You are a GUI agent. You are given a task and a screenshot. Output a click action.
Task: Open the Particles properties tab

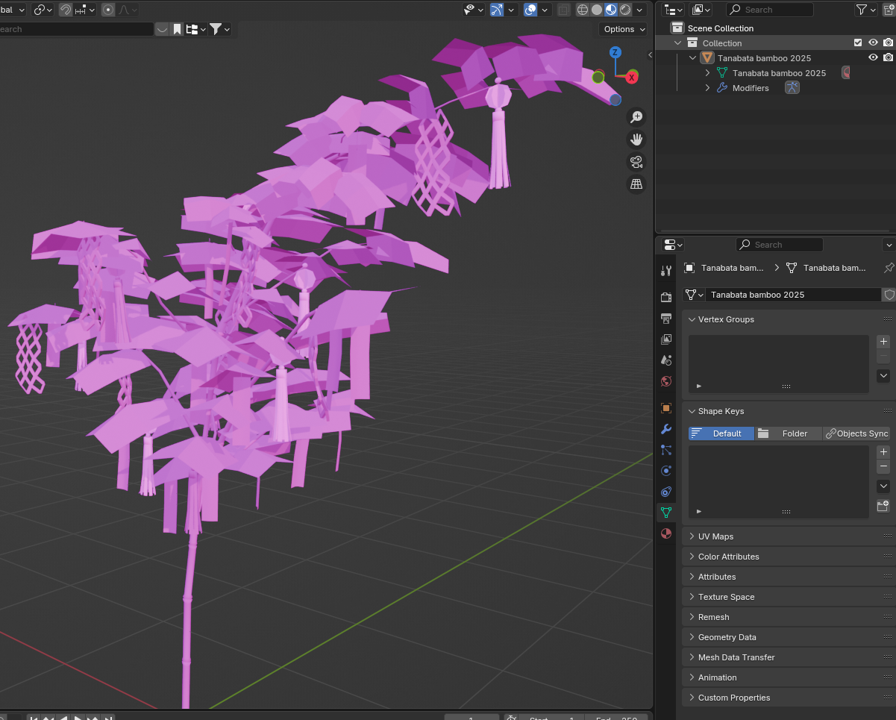coord(666,450)
